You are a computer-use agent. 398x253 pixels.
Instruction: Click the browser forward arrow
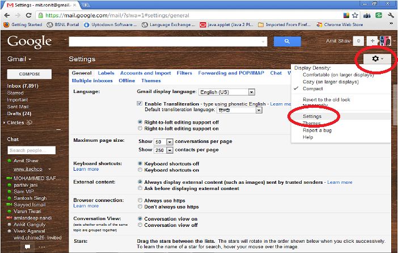[18, 15]
